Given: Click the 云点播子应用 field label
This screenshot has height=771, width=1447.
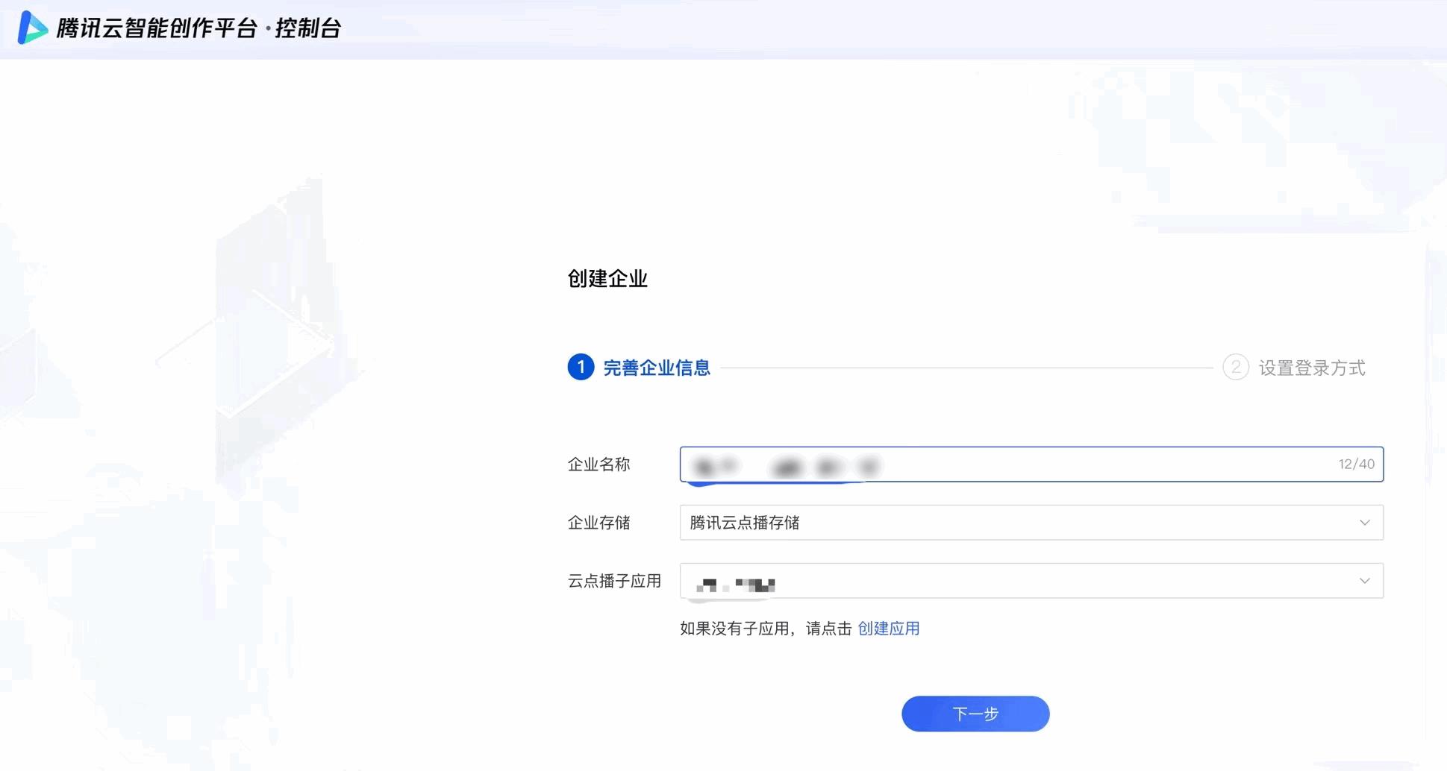Looking at the screenshot, I should [614, 581].
